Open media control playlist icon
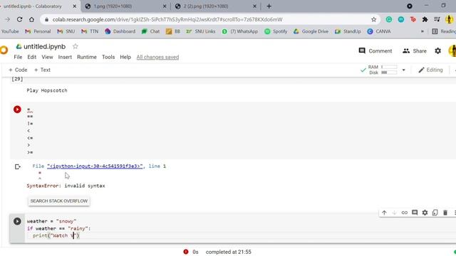The width and height of the screenshot is (456, 256). [437, 19]
